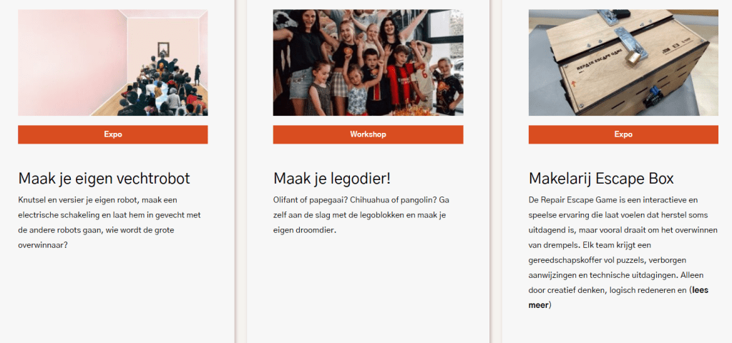Viewport: 732px width, 343px height.
Task: Open the 'Maak je legodier!' heading
Action: 332,178
